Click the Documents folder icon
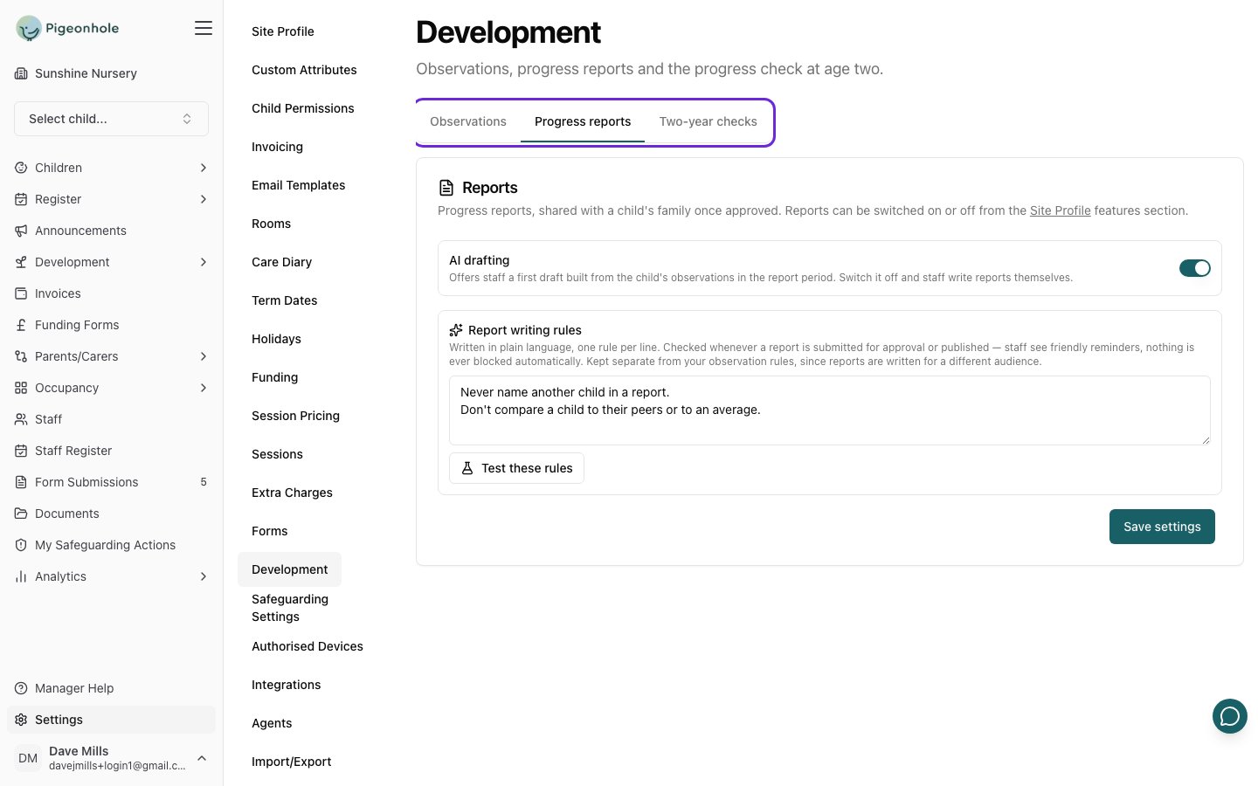 click(x=21, y=514)
